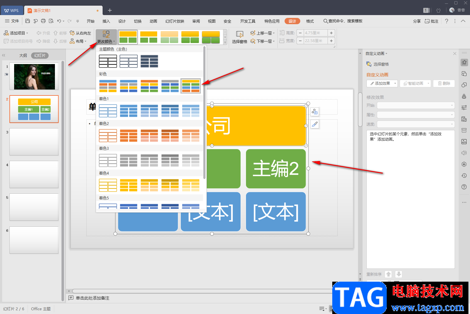Viewport: 470px width, 314px height.
Task: Switch to the Animation (动画) tab
Action: (x=153, y=21)
